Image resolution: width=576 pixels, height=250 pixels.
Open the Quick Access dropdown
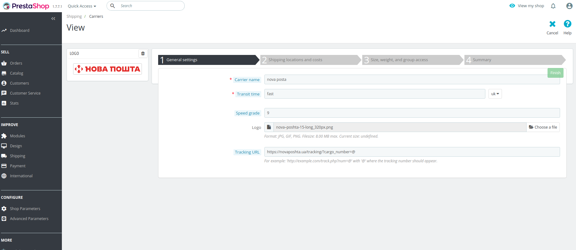82,6
